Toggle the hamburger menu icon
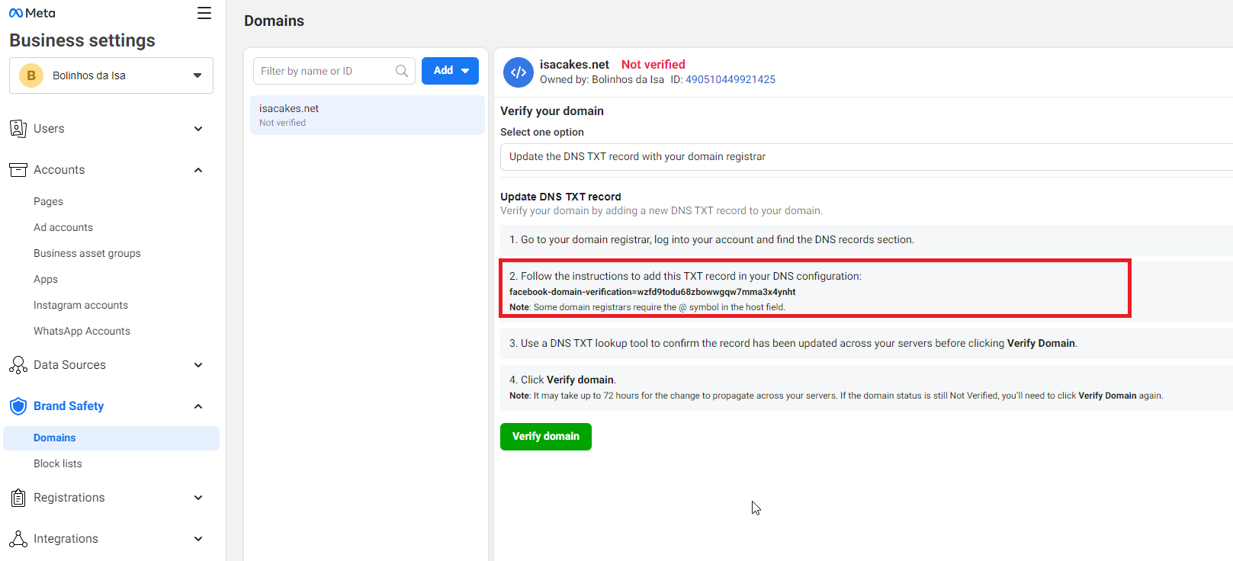Viewport: 1233px width, 561px height. tap(204, 13)
